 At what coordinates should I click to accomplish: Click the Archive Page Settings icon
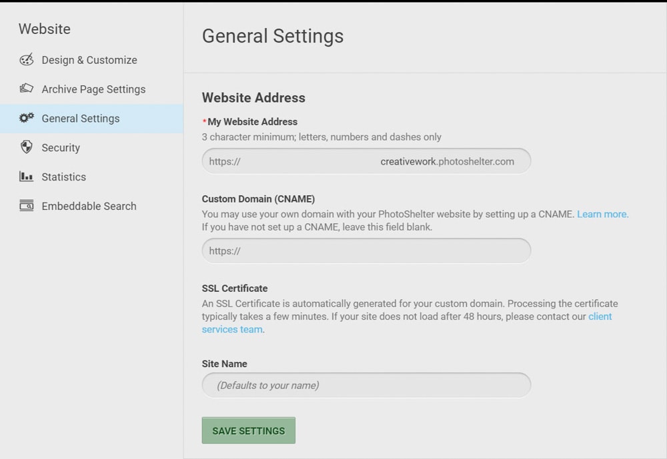27,89
